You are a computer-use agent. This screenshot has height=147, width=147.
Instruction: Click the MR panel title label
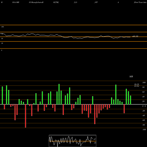pos(131,76)
